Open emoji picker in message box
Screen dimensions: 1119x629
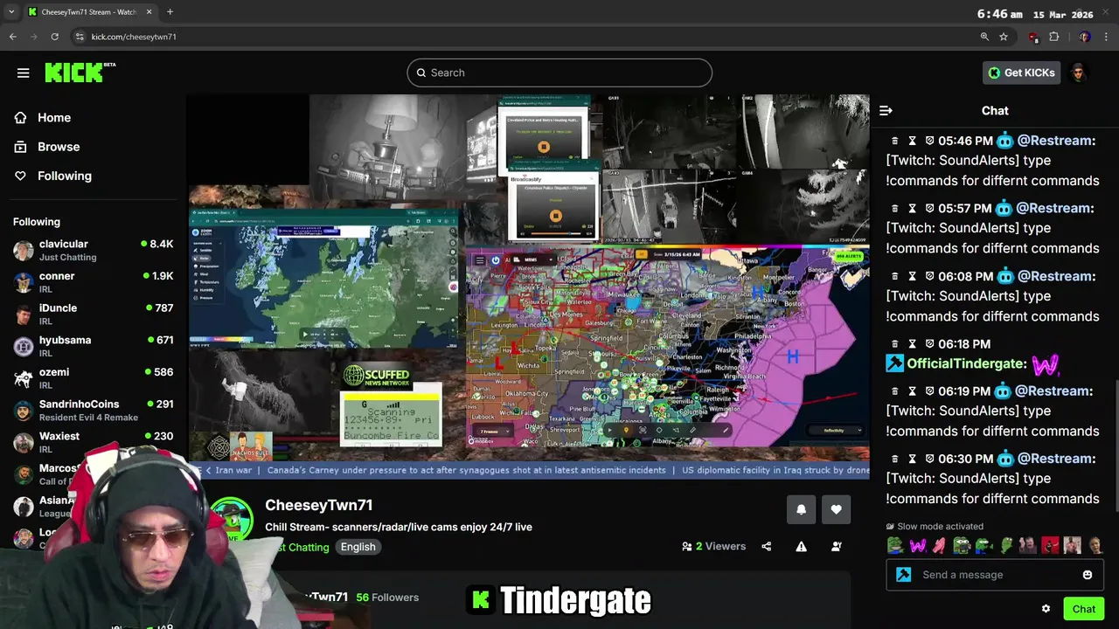pos(1088,575)
